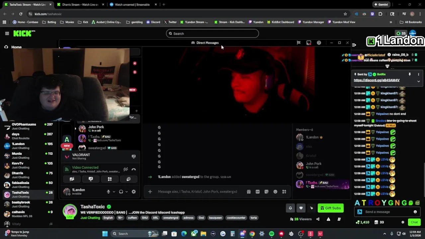This screenshot has width=425, height=239.
Task: Open Kick chat settings gear
Action: coord(403,222)
